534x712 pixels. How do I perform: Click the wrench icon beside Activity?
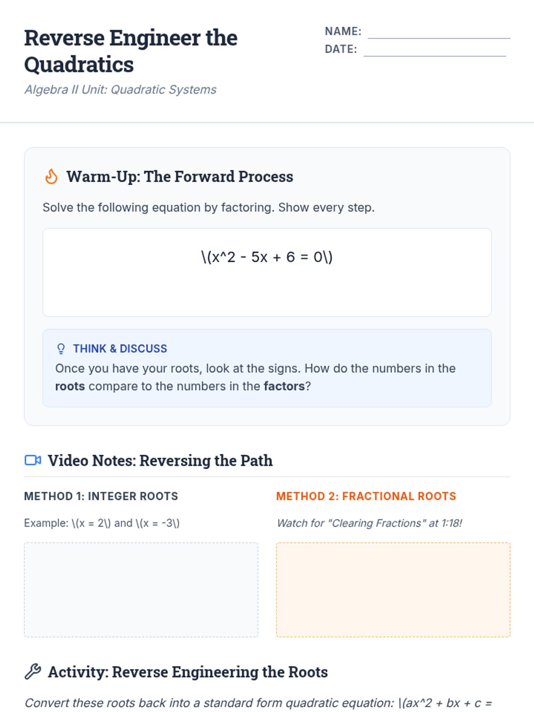[32, 672]
